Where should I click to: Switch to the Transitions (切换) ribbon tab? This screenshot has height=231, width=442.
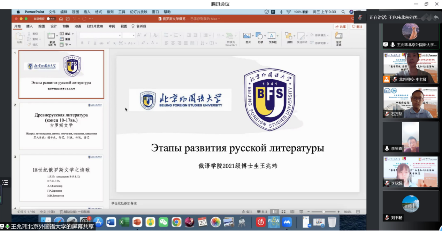tap(66, 26)
